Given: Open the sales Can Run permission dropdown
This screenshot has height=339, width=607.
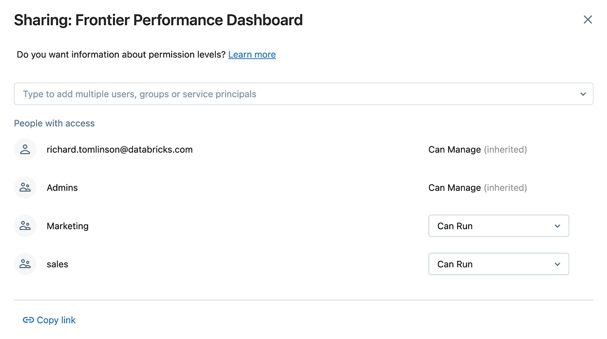Looking at the screenshot, I should [498, 264].
